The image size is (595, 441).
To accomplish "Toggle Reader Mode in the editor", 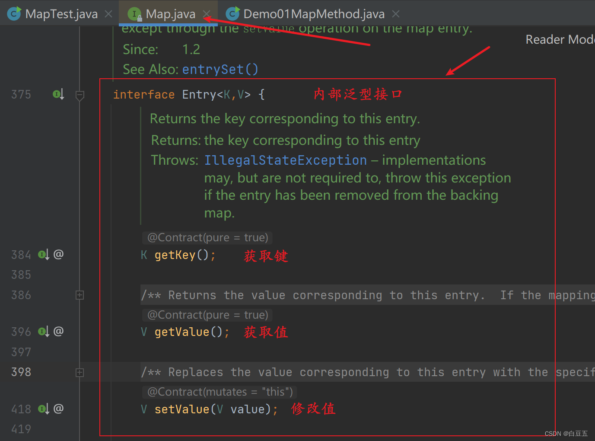I will point(560,40).
